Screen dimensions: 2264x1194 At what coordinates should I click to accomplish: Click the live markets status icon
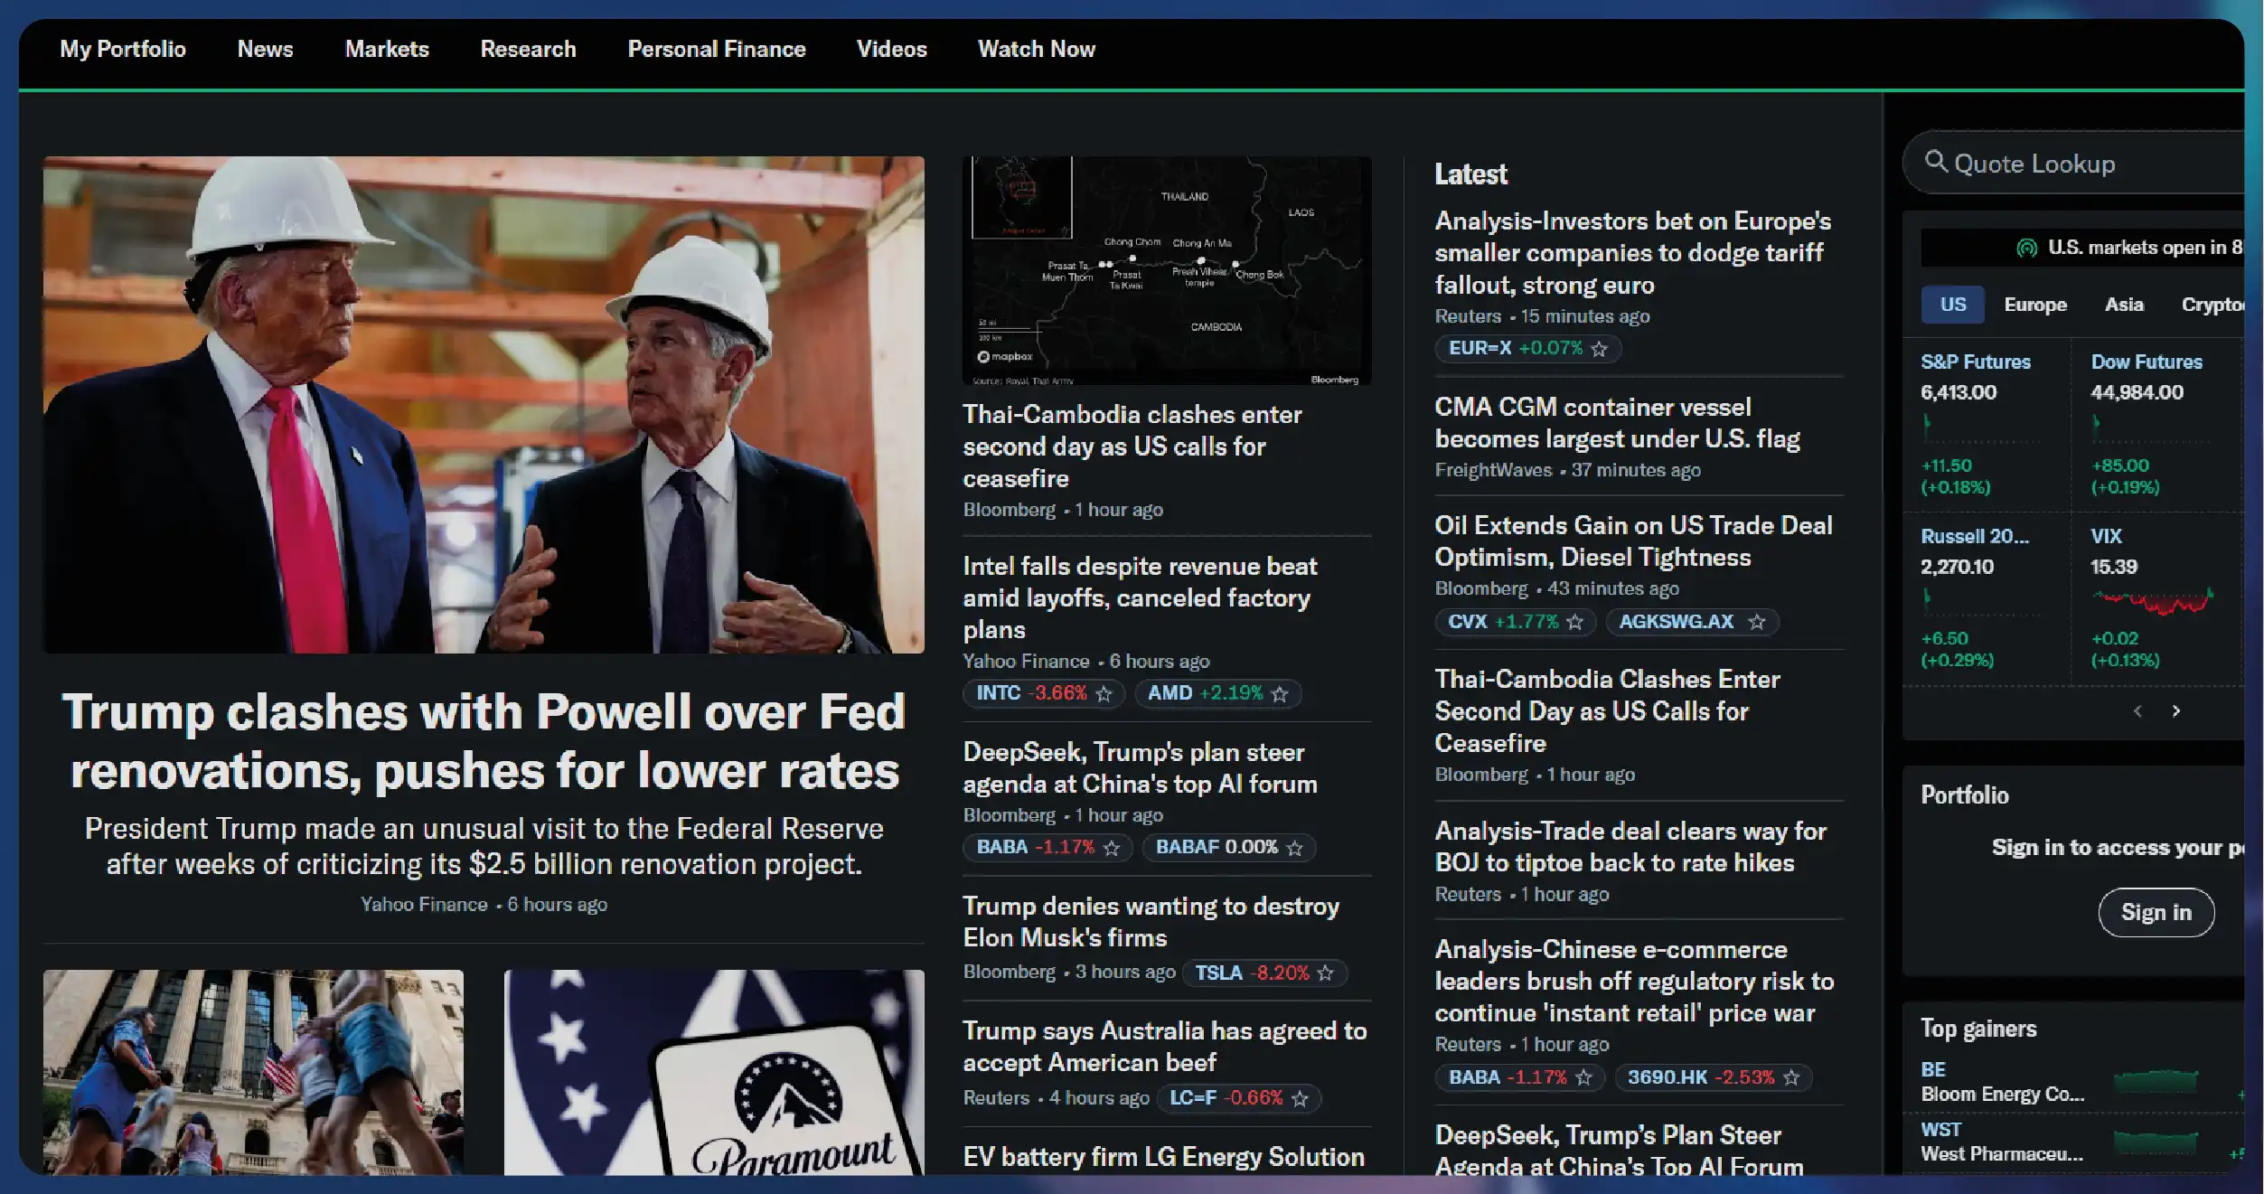(x=2027, y=248)
